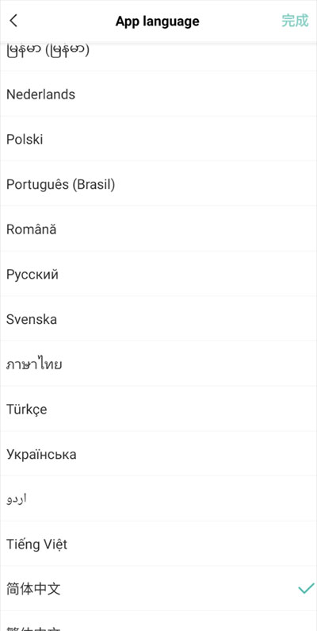317x631 pixels.
Task: Click the App language header title
Action: click(158, 21)
